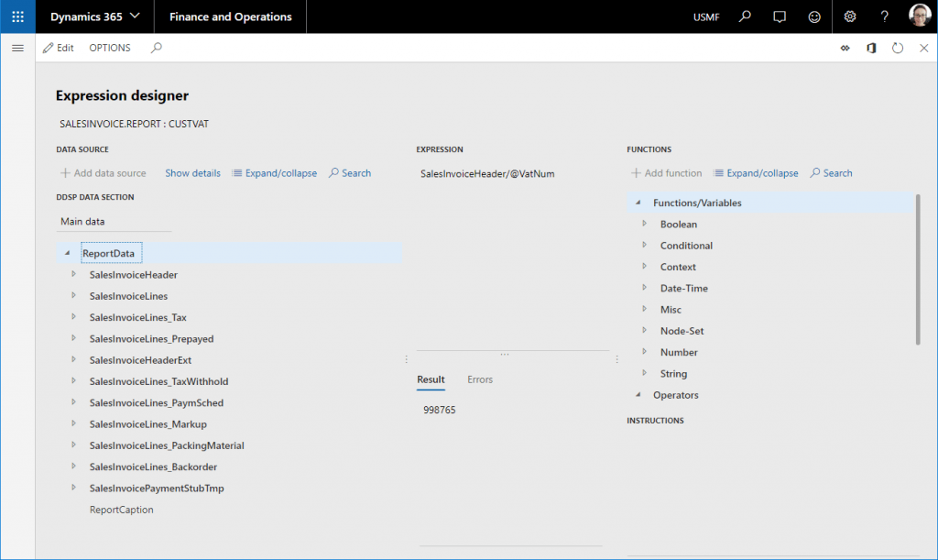
Task: Open the messages icon in header
Action: (x=780, y=16)
